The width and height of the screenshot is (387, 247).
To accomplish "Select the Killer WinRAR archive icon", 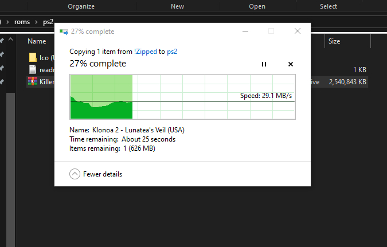I will [33, 82].
